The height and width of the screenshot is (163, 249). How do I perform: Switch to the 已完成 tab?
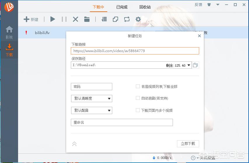(122, 7)
